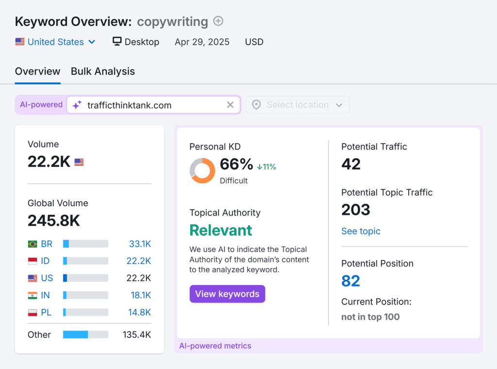Switch to the Bulk Analysis tab
This screenshot has width=497, height=369.
coord(103,71)
